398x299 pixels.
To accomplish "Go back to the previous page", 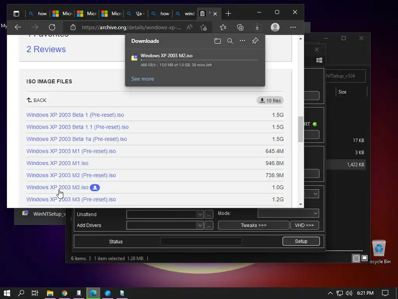I will 18,27.
